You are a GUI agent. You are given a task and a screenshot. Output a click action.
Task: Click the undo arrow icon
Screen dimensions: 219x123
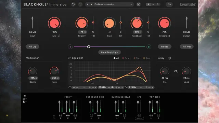tap(73, 4)
